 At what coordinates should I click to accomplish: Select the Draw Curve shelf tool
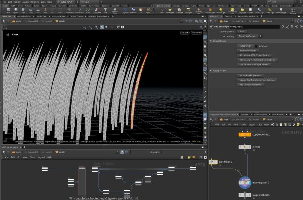coord(79,11)
